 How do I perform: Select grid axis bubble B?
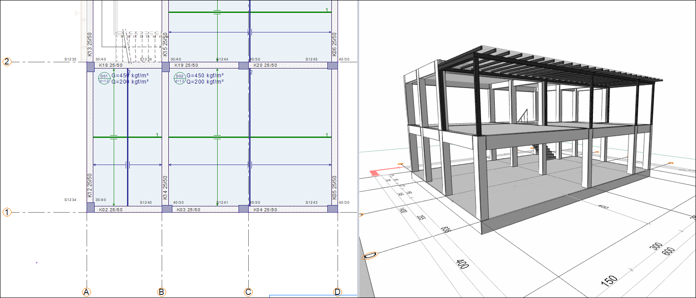coord(162,292)
